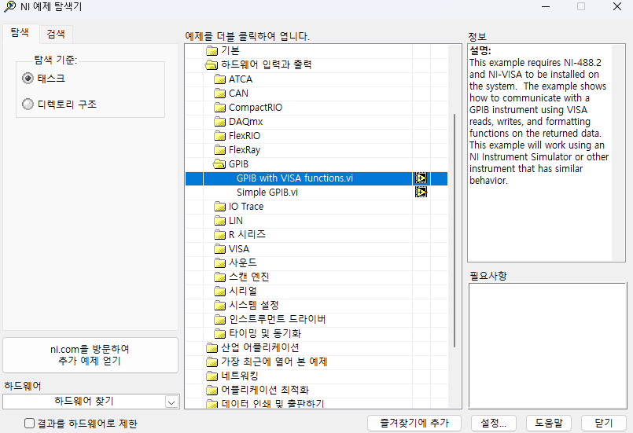Click the FlexRIO folder icon
Screen dimensions: 633x433
(219, 136)
